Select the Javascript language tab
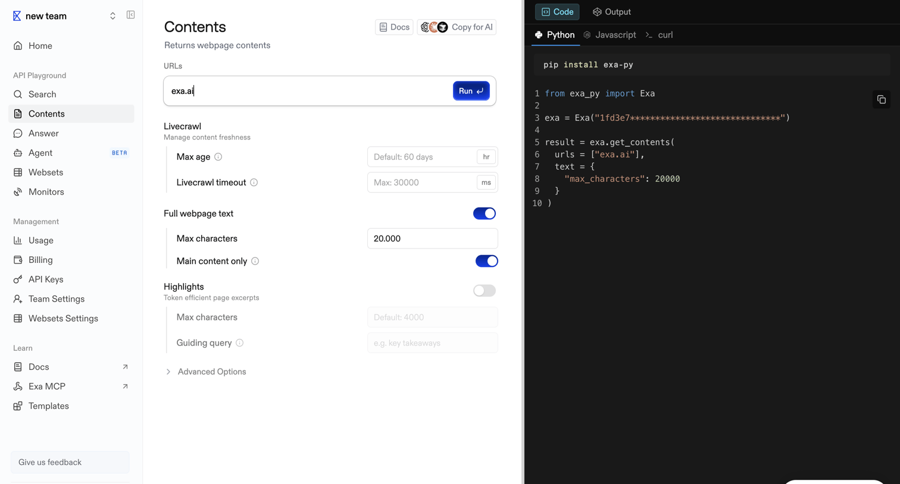 610,35
